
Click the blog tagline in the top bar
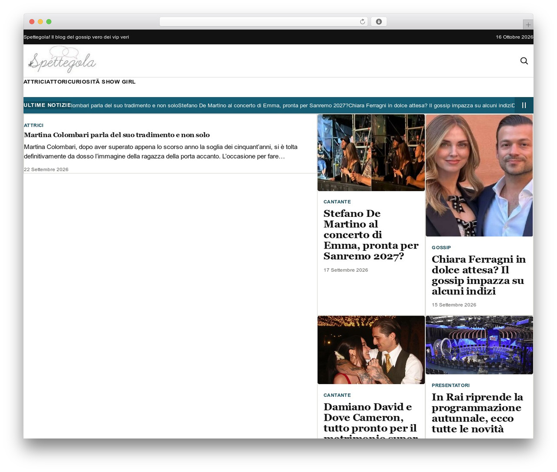(x=76, y=37)
